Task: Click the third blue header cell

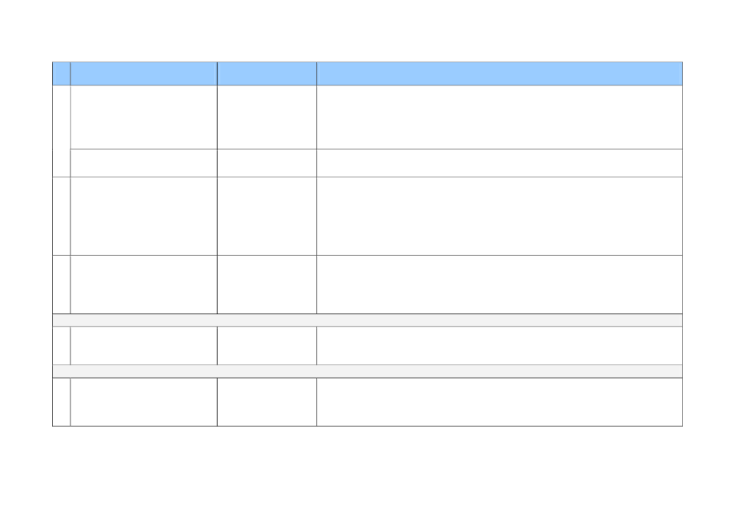Action: [x=267, y=74]
